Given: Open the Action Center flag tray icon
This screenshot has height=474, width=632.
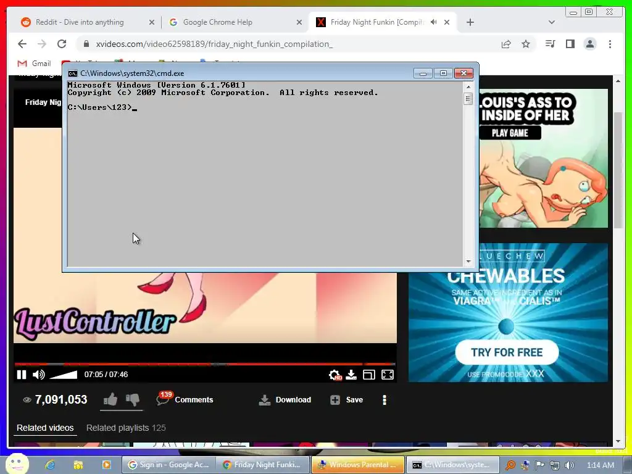Looking at the screenshot, I should 539,465.
